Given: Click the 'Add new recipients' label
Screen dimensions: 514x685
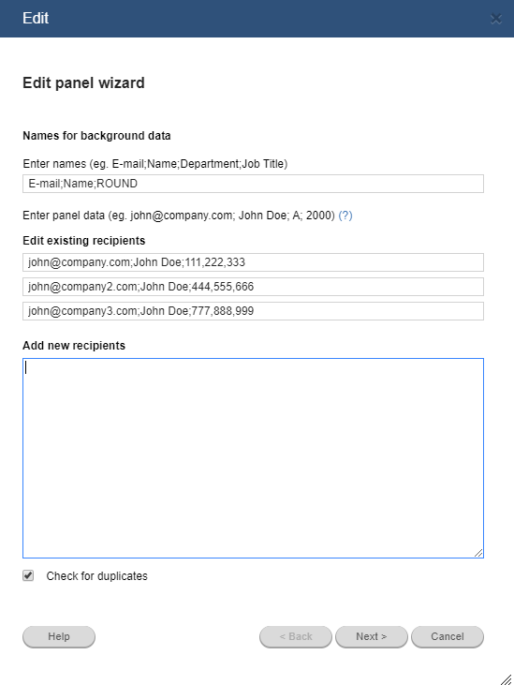Looking at the screenshot, I should tap(74, 346).
